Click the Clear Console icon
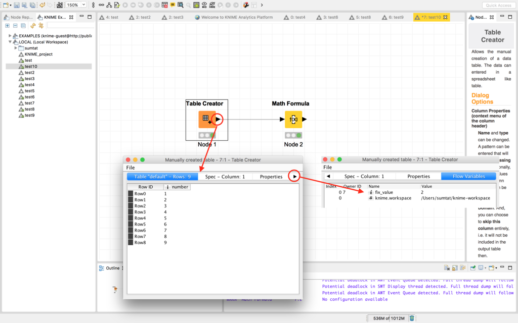 [447, 268]
